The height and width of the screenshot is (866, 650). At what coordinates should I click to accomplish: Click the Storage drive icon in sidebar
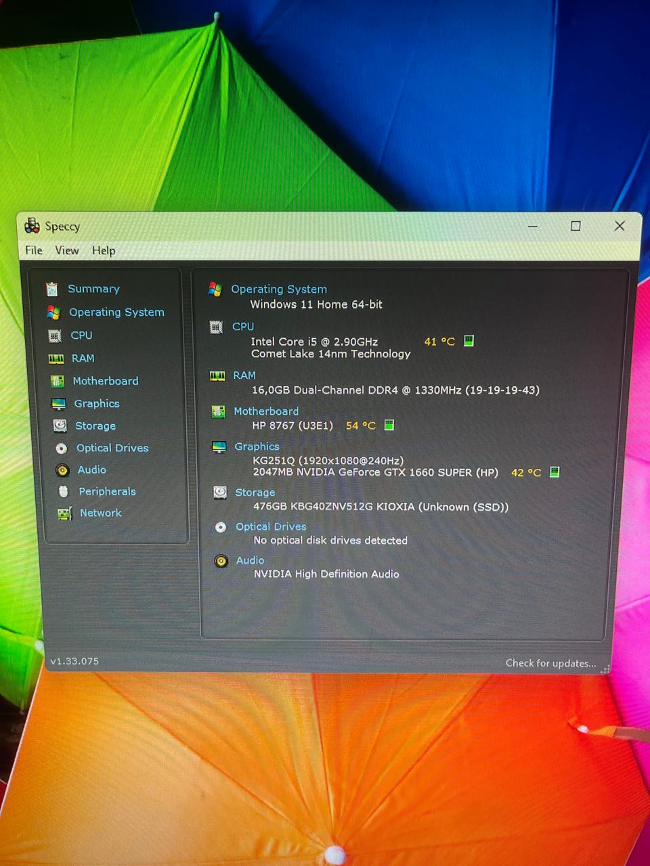[x=60, y=426]
